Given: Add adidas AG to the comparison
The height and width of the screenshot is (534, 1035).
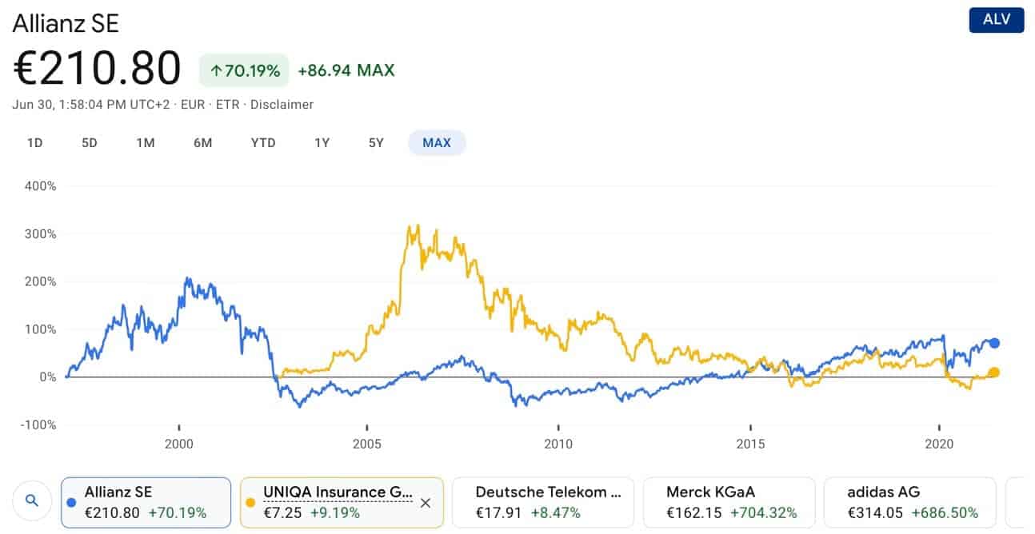Looking at the screenshot, I should pyautogui.click(x=910, y=503).
